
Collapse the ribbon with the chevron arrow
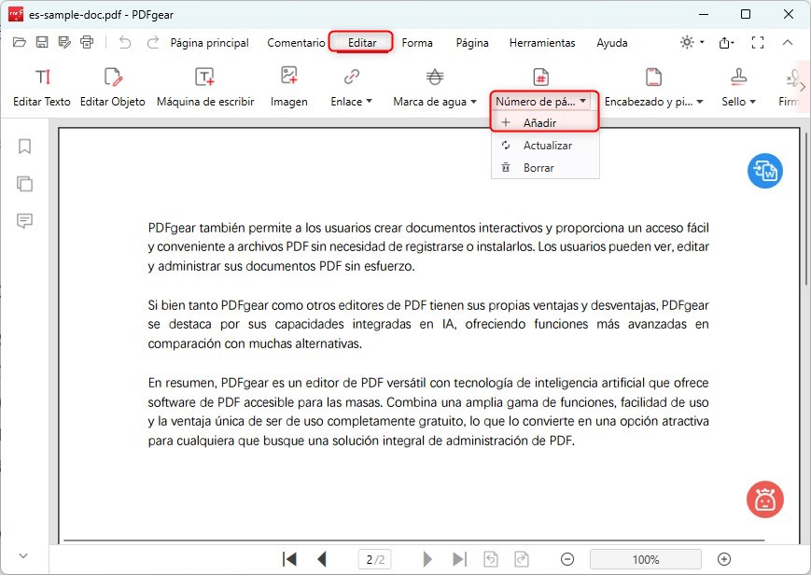[x=787, y=42]
